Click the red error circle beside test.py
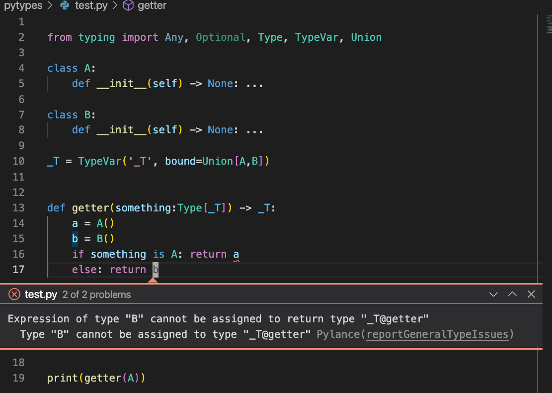This screenshot has width=552, height=393. coord(14,294)
